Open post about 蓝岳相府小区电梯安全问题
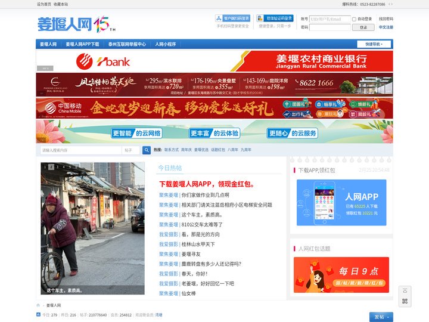This screenshot has height=322, width=429. (226, 205)
